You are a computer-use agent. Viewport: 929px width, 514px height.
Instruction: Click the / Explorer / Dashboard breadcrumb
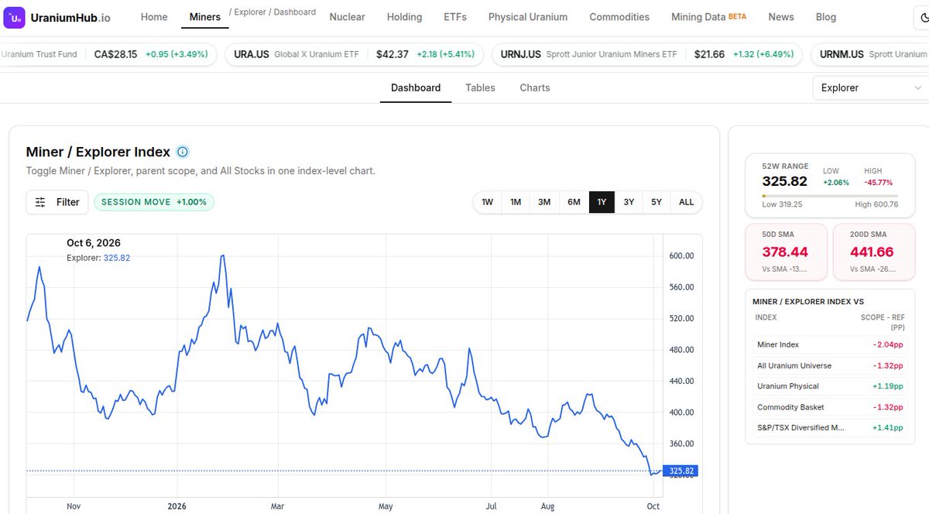(273, 12)
